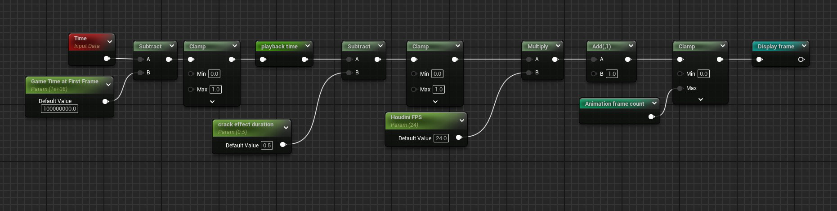
Task: Toggle chevron on the first Clamp node header
Action: tap(234, 46)
